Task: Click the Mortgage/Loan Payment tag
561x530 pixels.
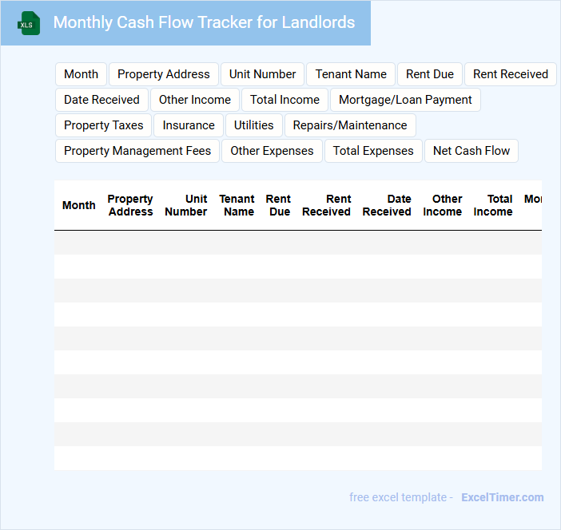Action: 405,100
